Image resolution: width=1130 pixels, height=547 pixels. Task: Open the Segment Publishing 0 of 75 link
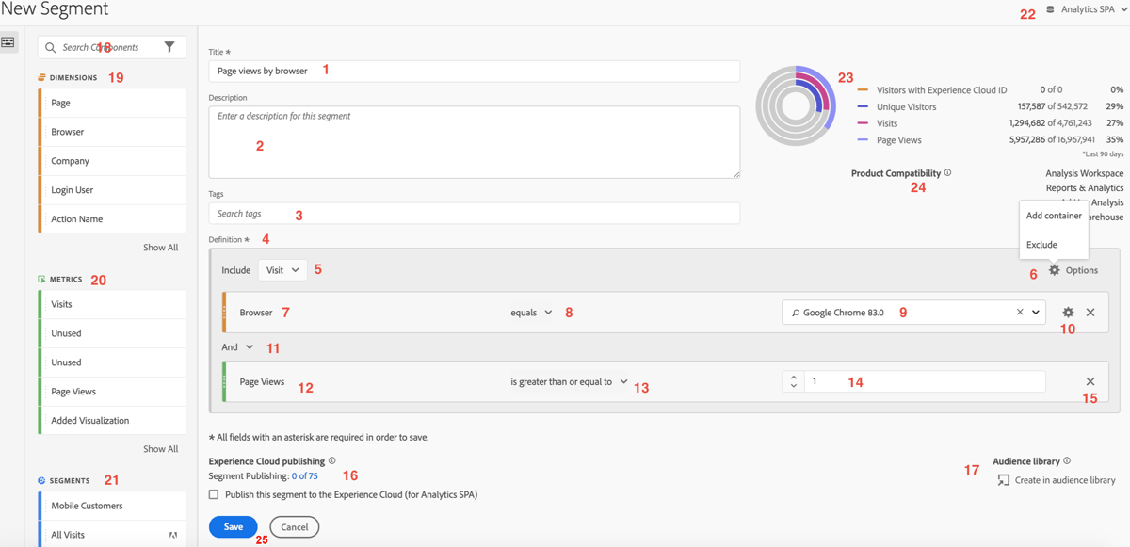(304, 475)
